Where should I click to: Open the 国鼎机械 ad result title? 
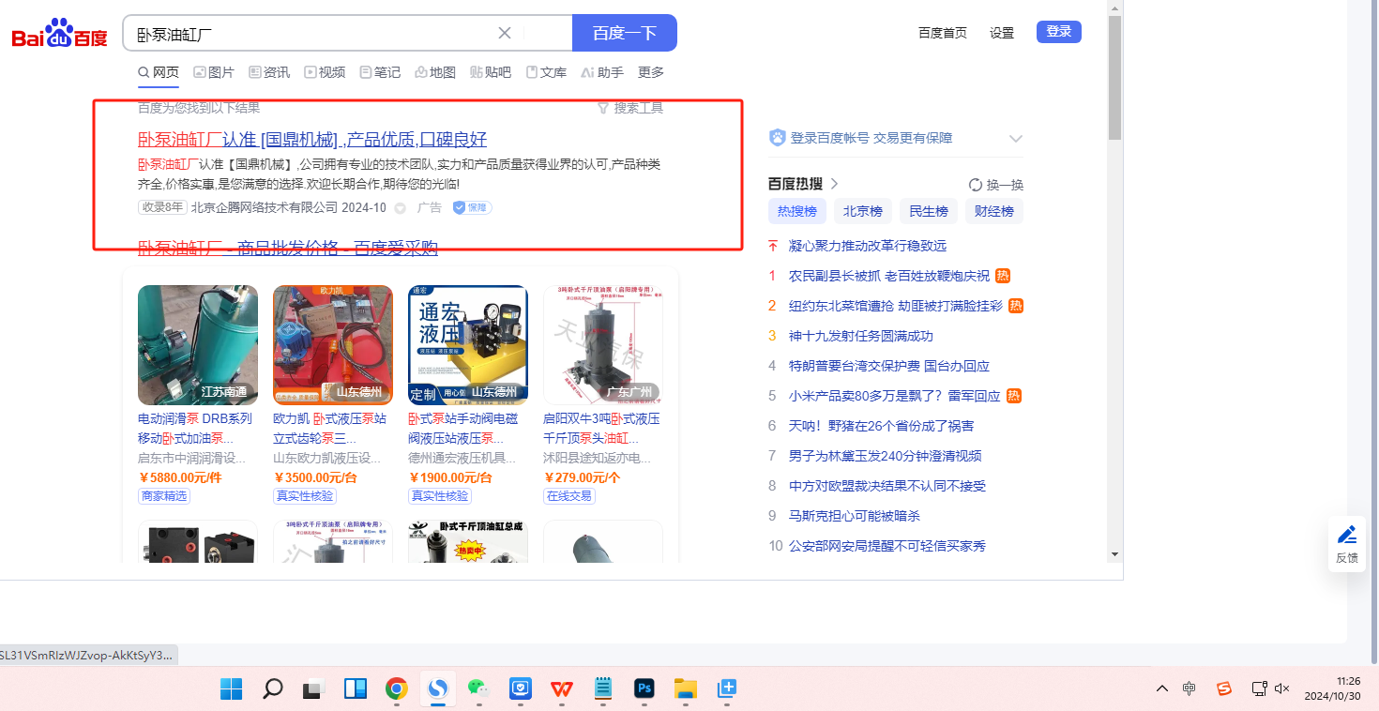point(312,140)
